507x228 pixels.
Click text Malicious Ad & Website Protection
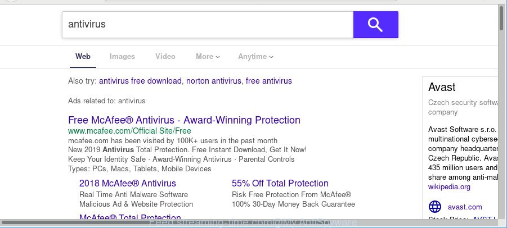136,204
